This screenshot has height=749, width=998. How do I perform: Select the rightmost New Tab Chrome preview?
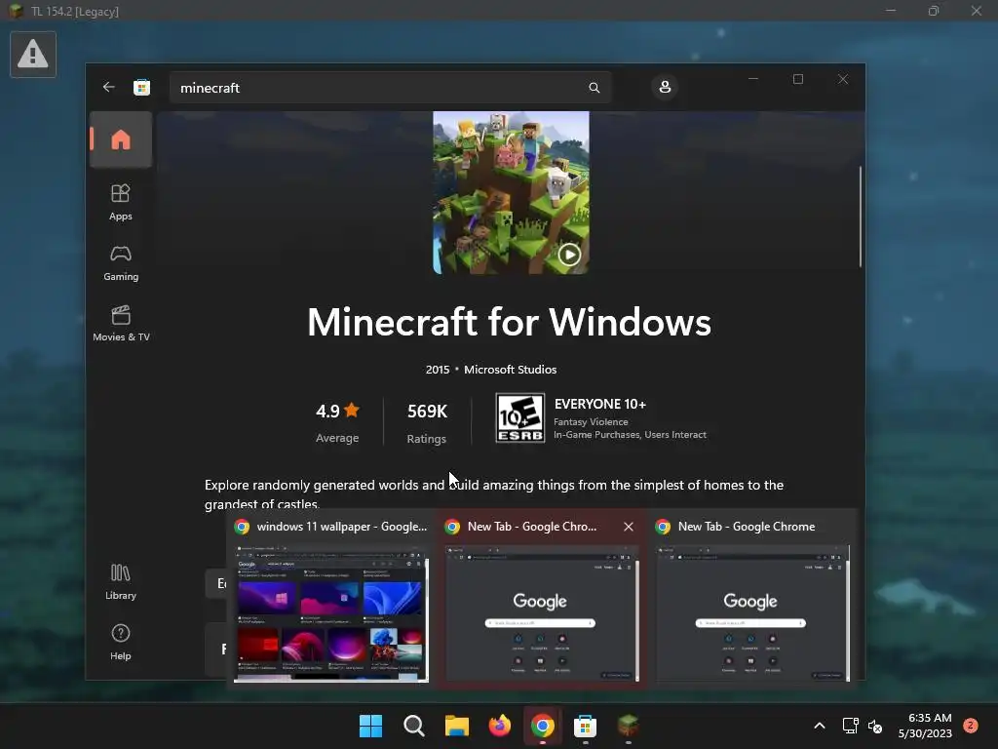(x=751, y=600)
